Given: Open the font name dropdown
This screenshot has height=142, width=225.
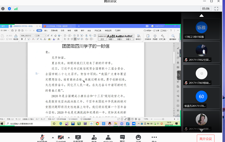Looking at the screenshot, I should pos(35,36).
